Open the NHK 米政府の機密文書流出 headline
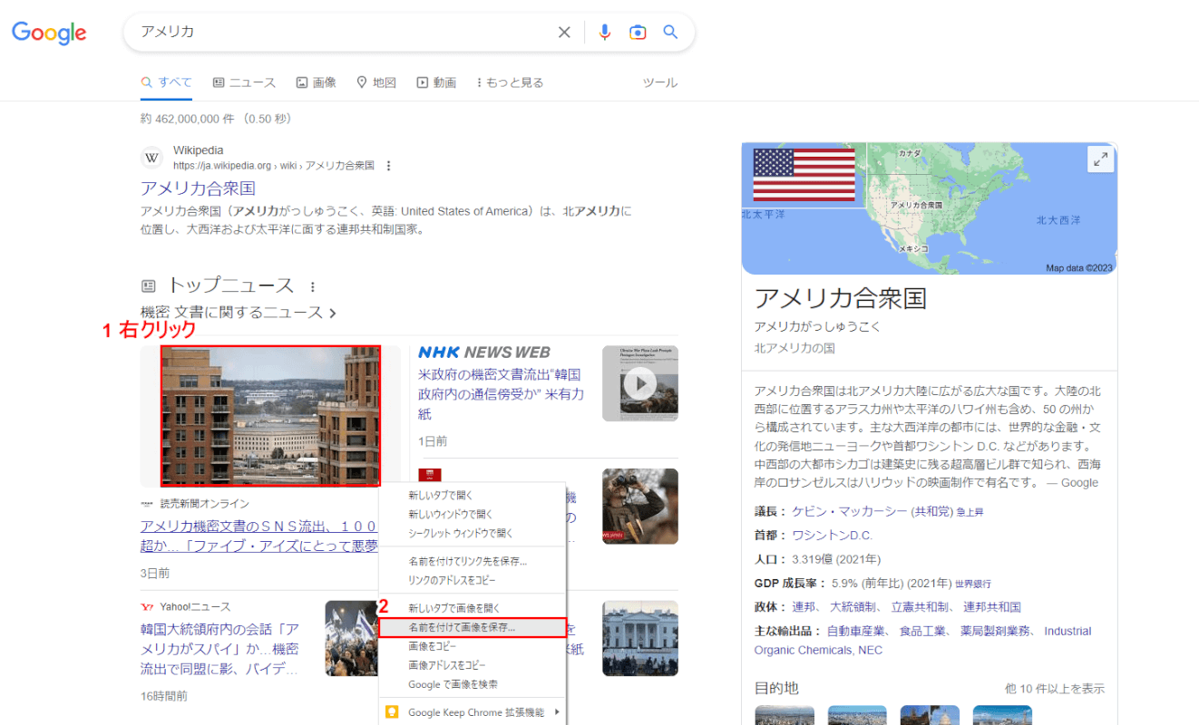This screenshot has width=1199, height=725. point(502,394)
